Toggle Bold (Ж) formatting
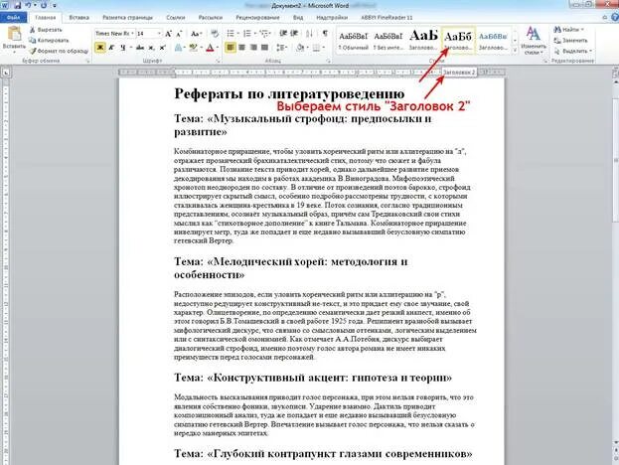619x465 pixels. tap(100, 48)
